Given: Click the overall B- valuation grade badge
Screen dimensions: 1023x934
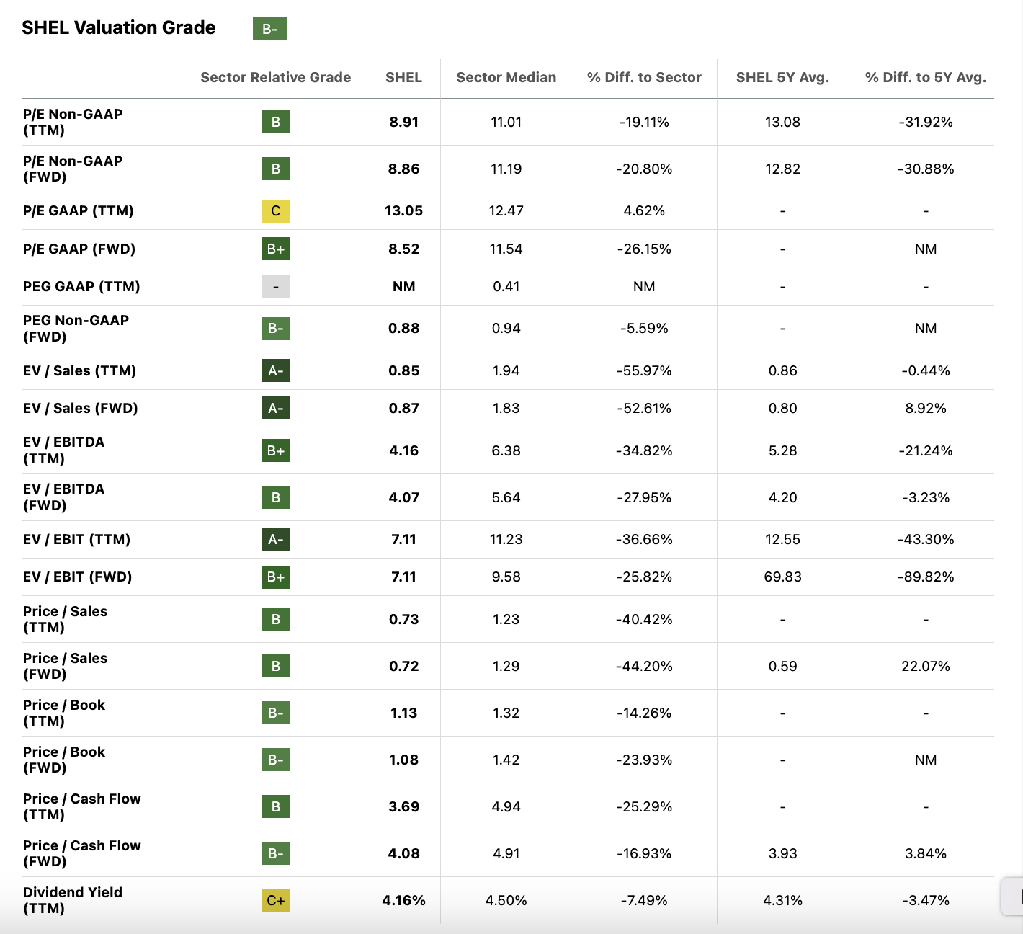Looking at the screenshot, I should [270, 29].
